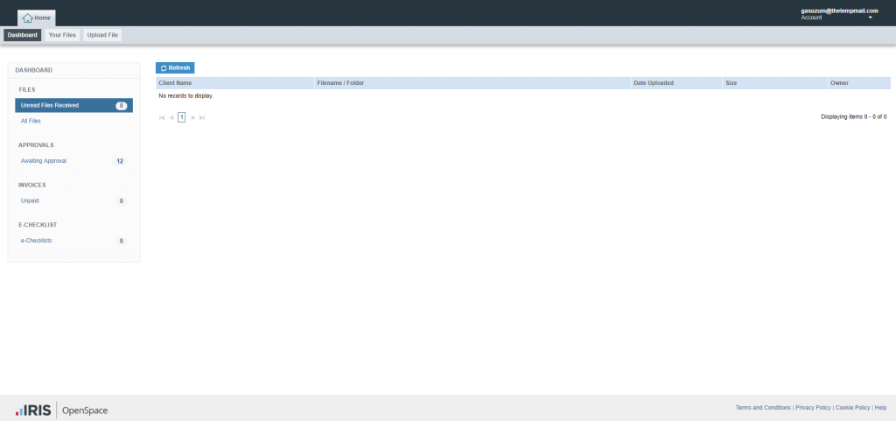896x421 pixels.
Task: Click the FILES section heading
Action: (x=27, y=89)
